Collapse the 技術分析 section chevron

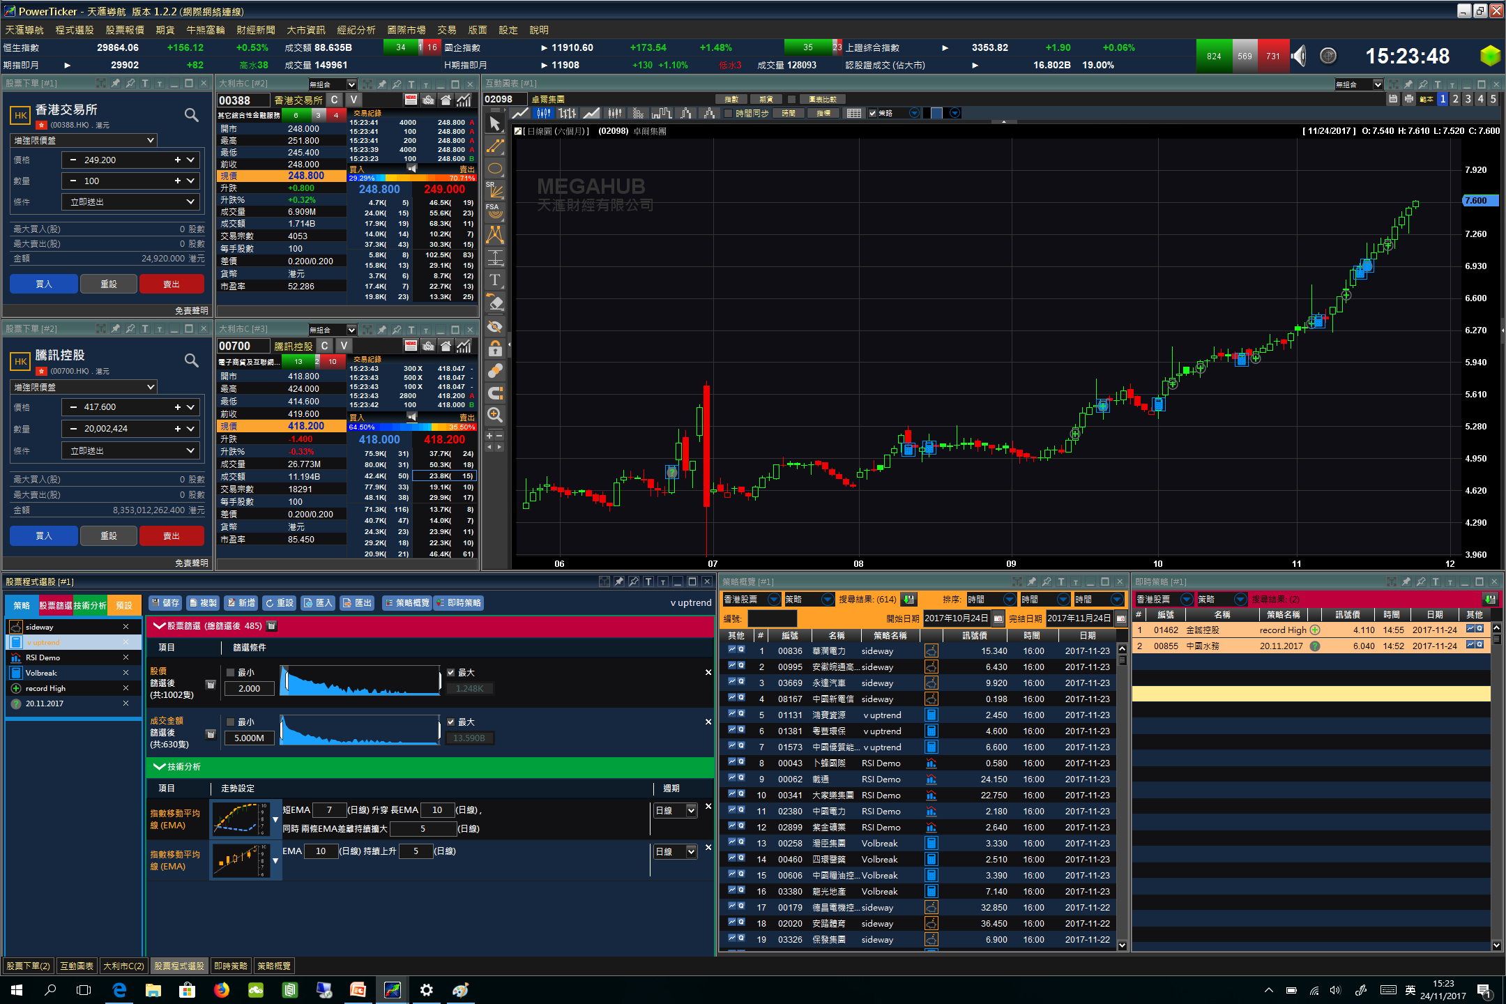pos(159,766)
